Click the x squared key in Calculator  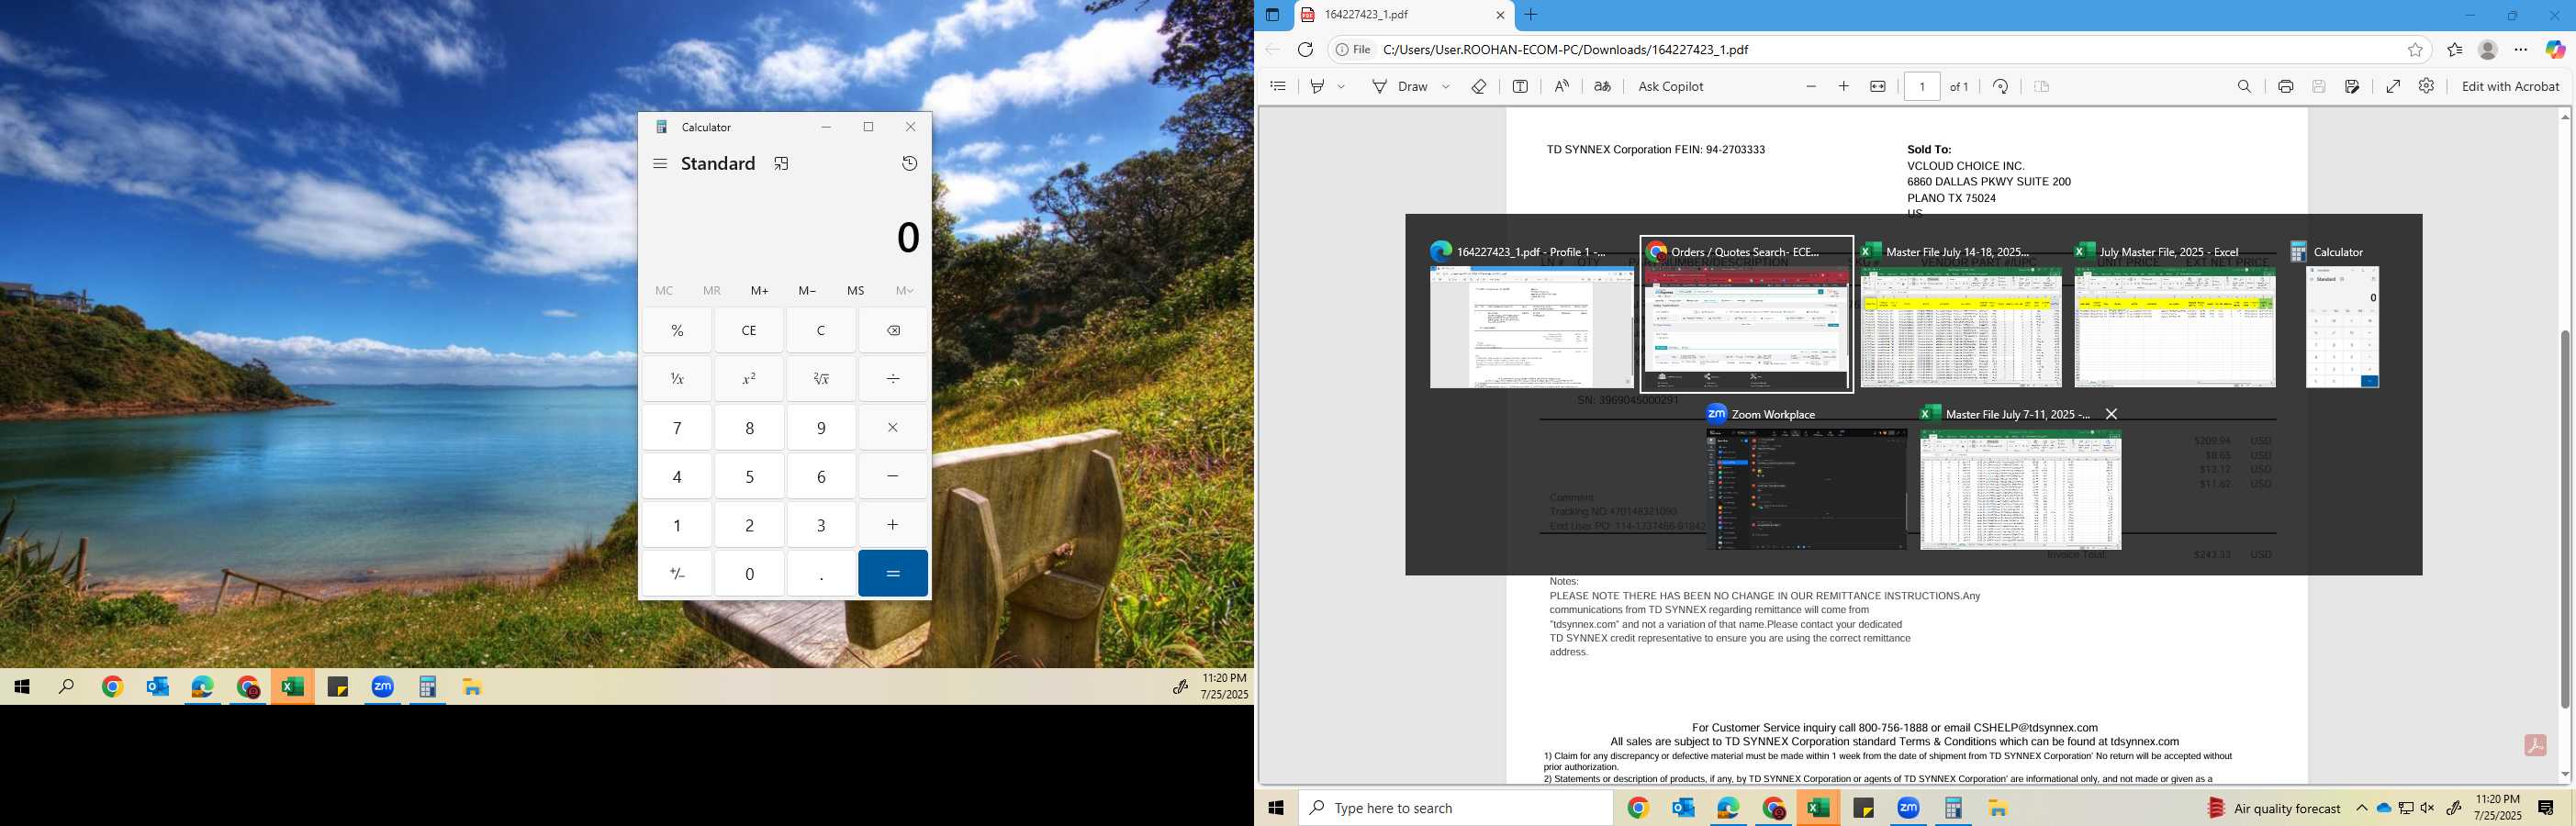pos(749,379)
